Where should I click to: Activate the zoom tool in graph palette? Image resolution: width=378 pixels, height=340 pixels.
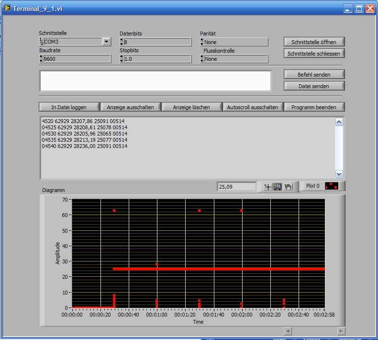(x=278, y=187)
